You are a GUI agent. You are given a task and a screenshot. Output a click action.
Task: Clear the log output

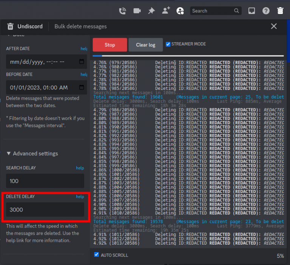click(146, 45)
